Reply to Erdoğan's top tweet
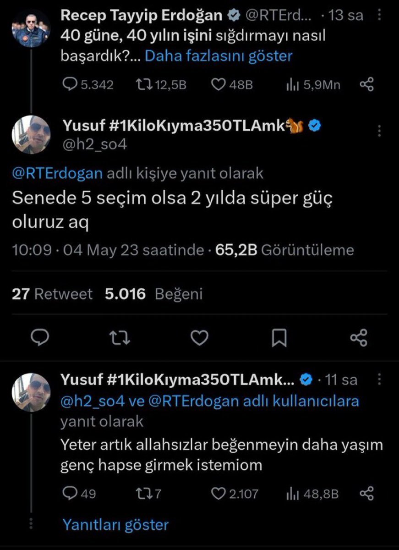Viewport: 399px width, 550px height. 70,84
